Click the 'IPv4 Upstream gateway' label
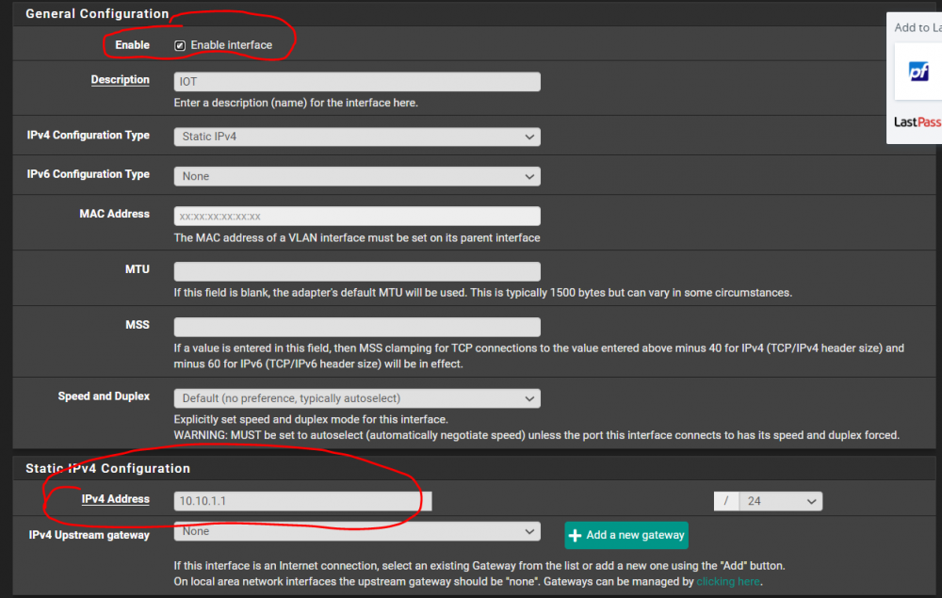The height and width of the screenshot is (598, 942). (x=89, y=535)
